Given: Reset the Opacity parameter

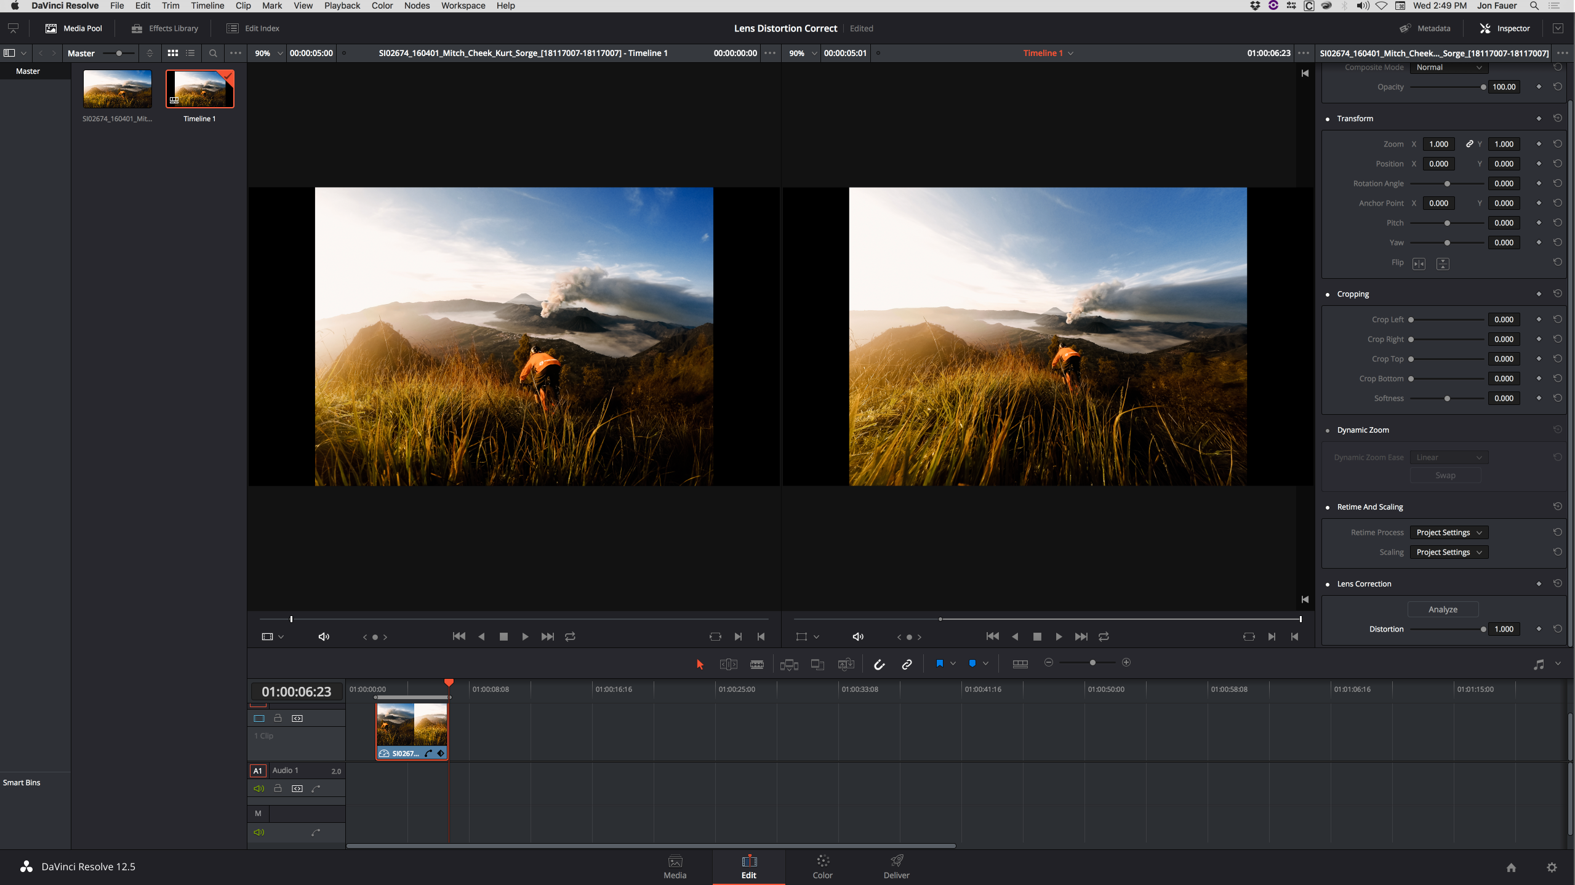Looking at the screenshot, I should [x=1557, y=87].
